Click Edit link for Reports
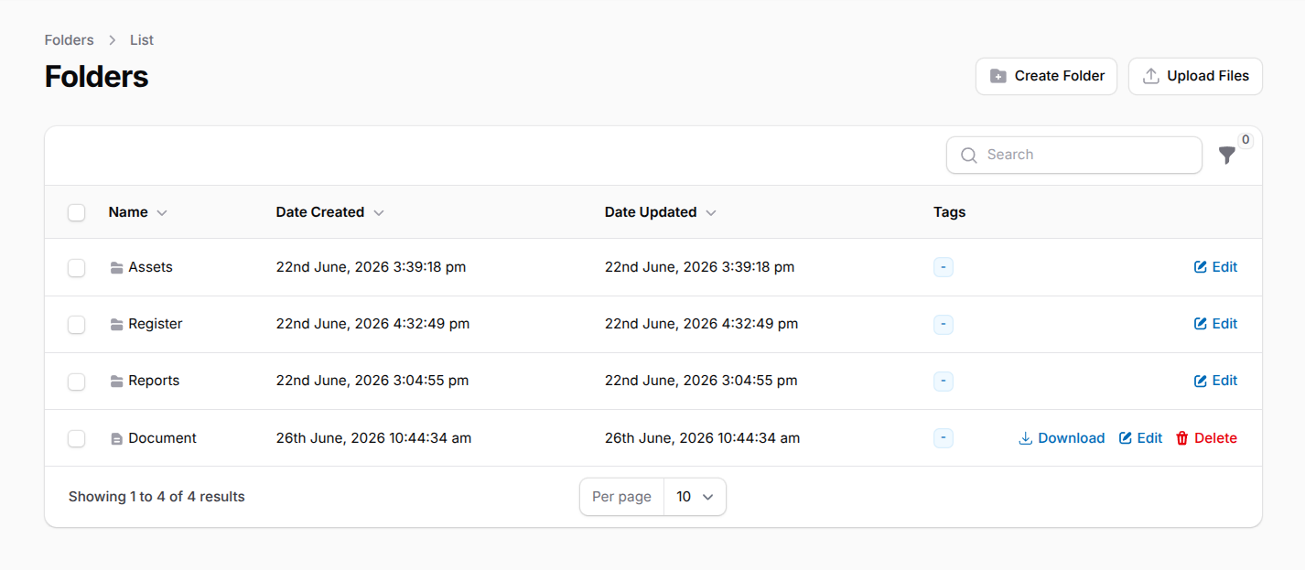Viewport: 1305px width, 570px height. pyautogui.click(x=1216, y=381)
